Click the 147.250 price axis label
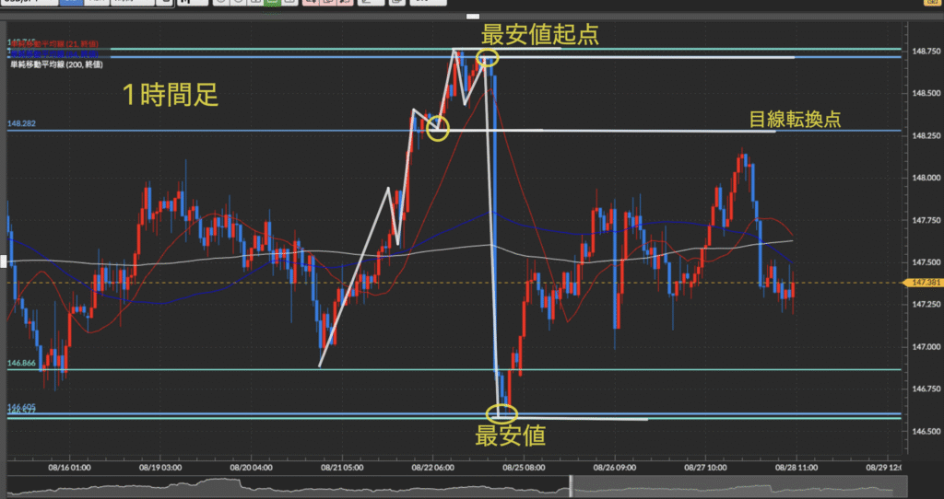The height and width of the screenshot is (499, 944). pyautogui.click(x=926, y=305)
